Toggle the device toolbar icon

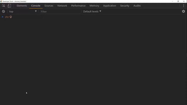tap(9, 6)
